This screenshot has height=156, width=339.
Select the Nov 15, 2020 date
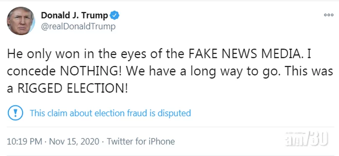tap(74, 142)
